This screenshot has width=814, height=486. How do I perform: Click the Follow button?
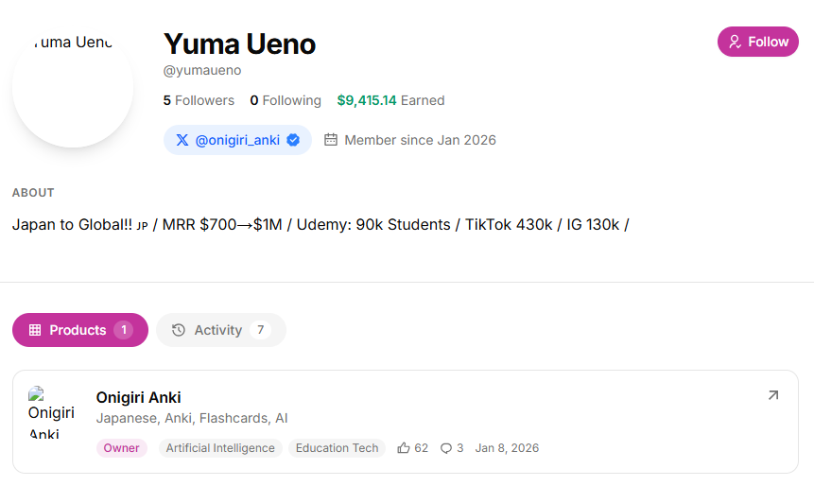click(x=758, y=42)
